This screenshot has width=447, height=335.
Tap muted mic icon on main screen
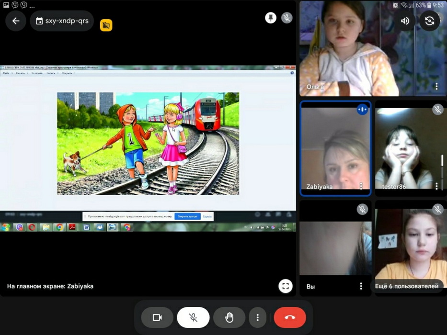point(287,18)
